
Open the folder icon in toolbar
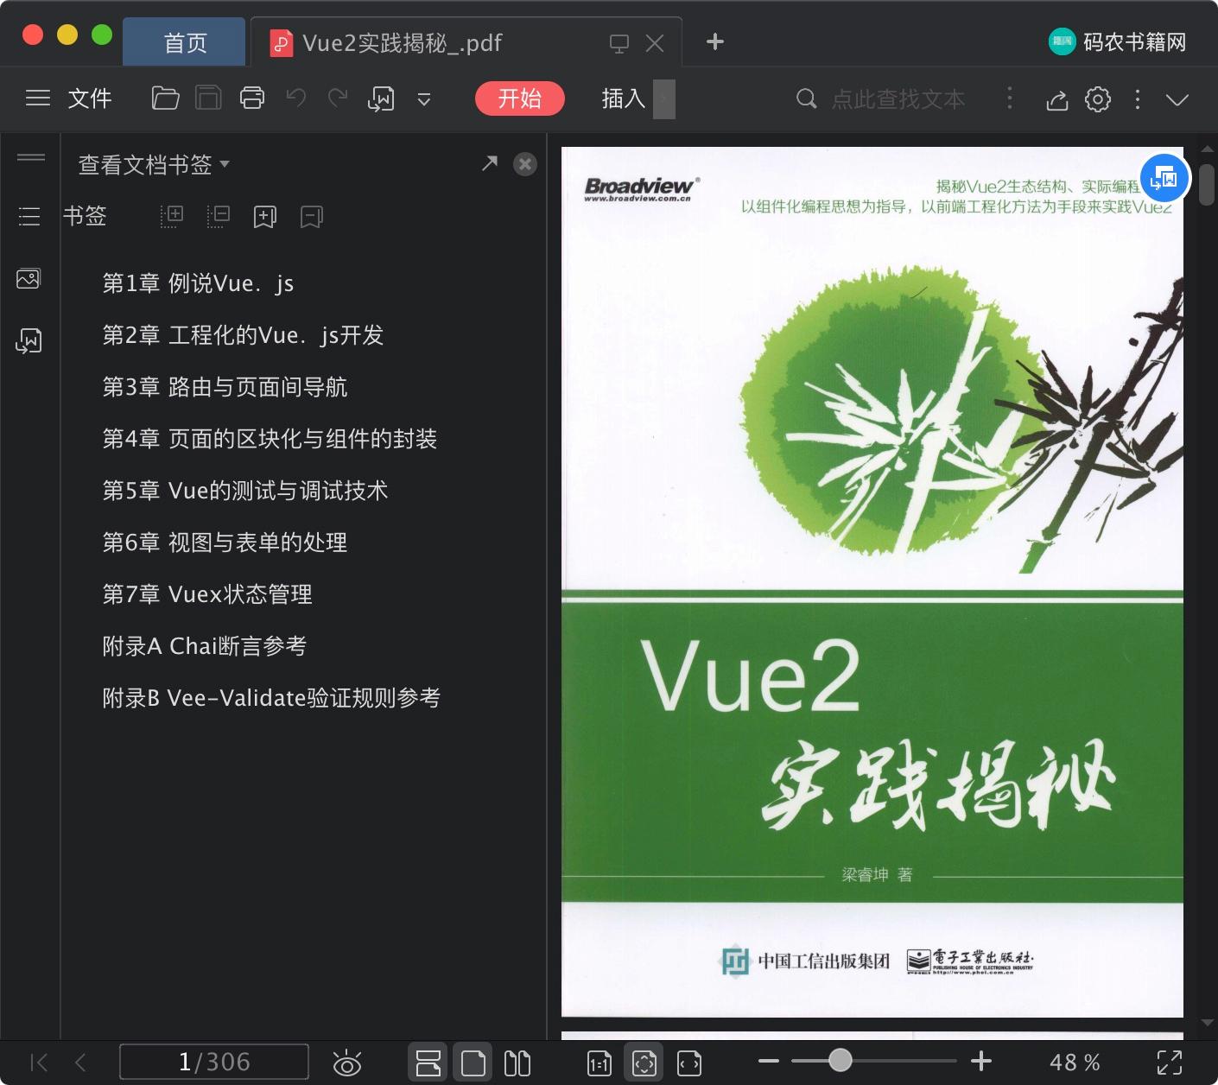click(165, 98)
